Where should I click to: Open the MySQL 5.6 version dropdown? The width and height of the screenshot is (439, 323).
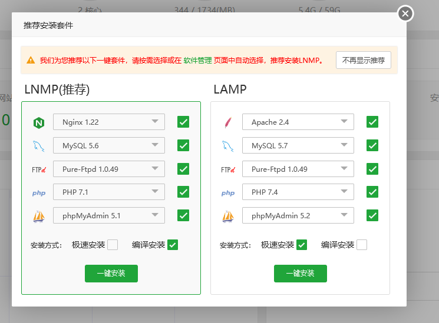tap(109, 145)
